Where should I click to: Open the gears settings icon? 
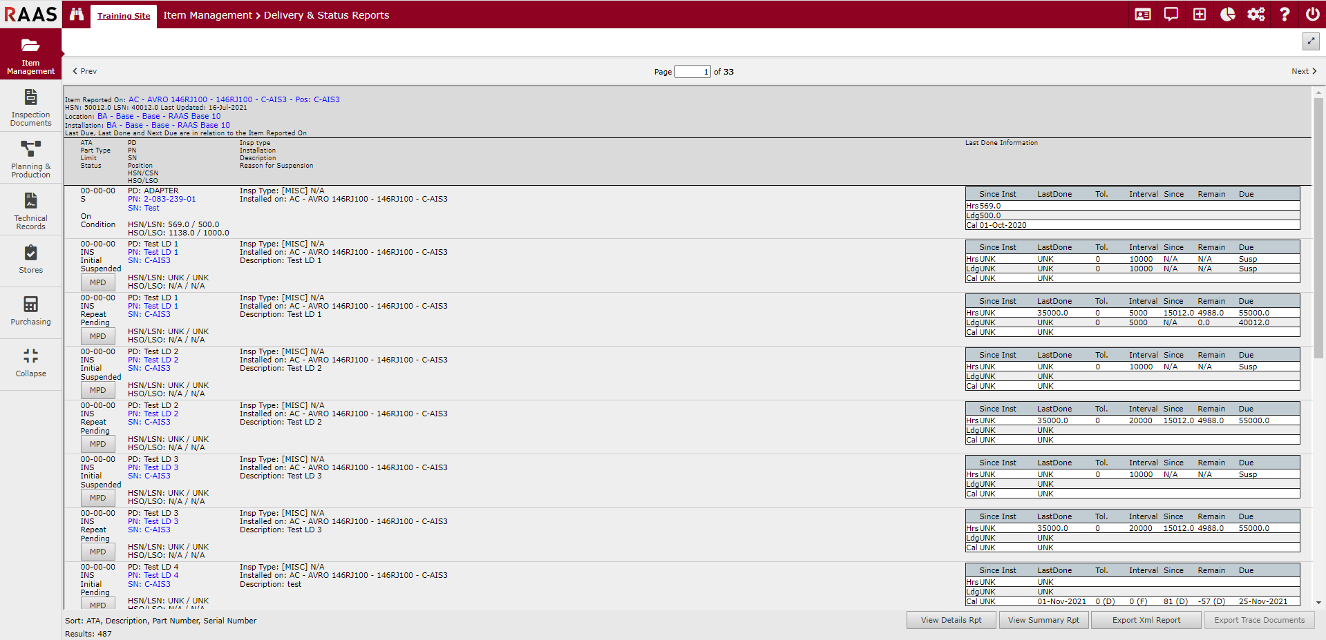1256,14
